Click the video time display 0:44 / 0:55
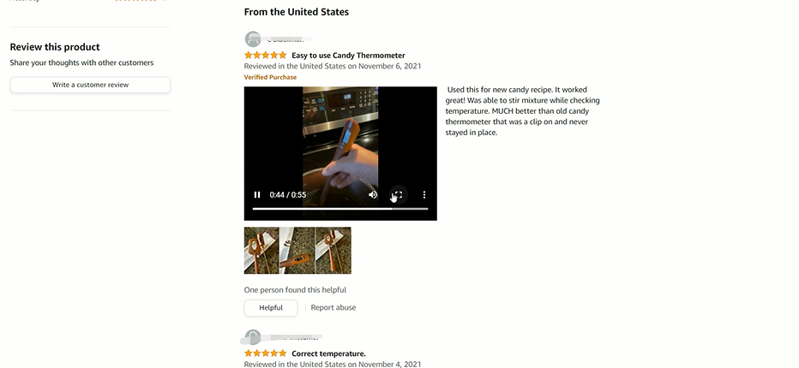The height and width of the screenshot is (368, 799). point(288,195)
